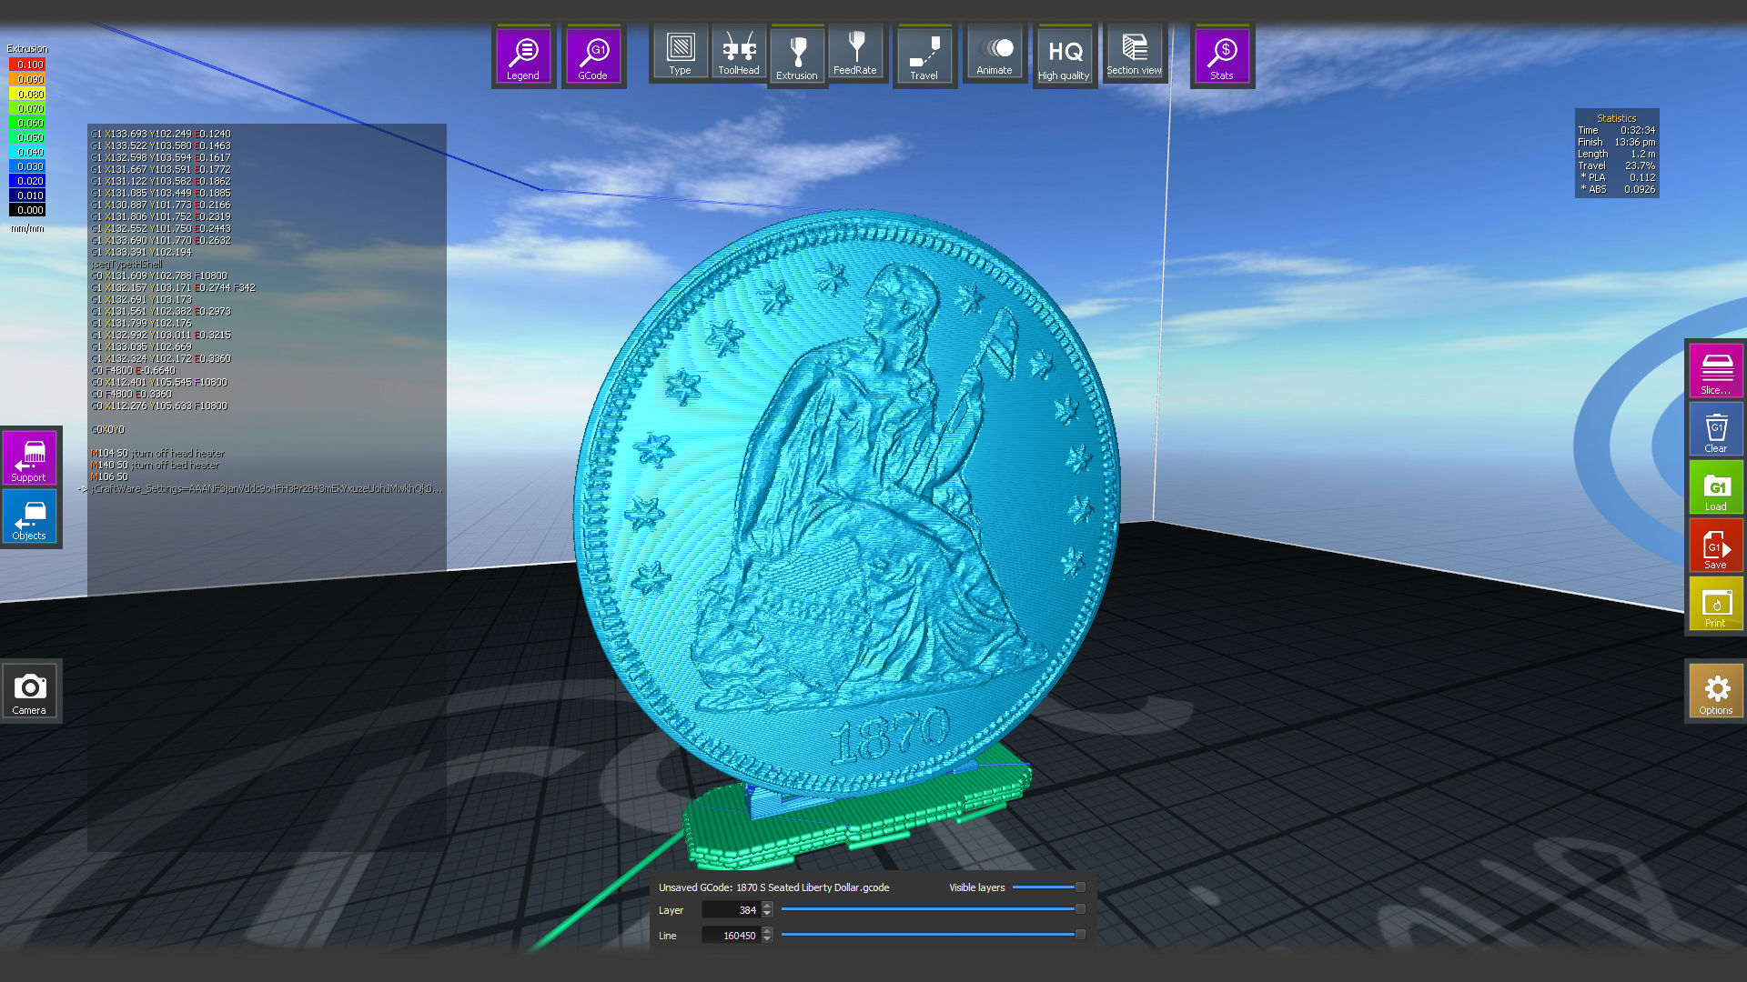The width and height of the screenshot is (1747, 982).
Task: Send the GCode to Print
Action: (x=1716, y=603)
